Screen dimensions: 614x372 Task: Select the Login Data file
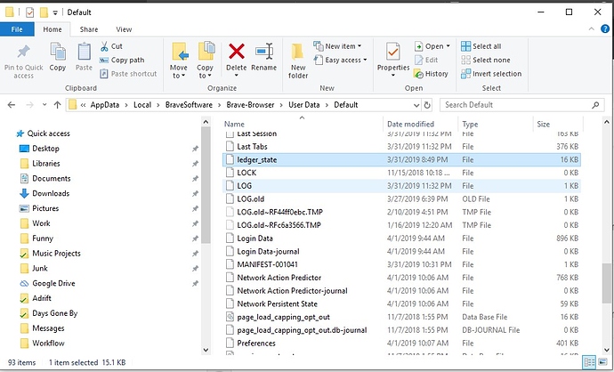pos(401,239)
